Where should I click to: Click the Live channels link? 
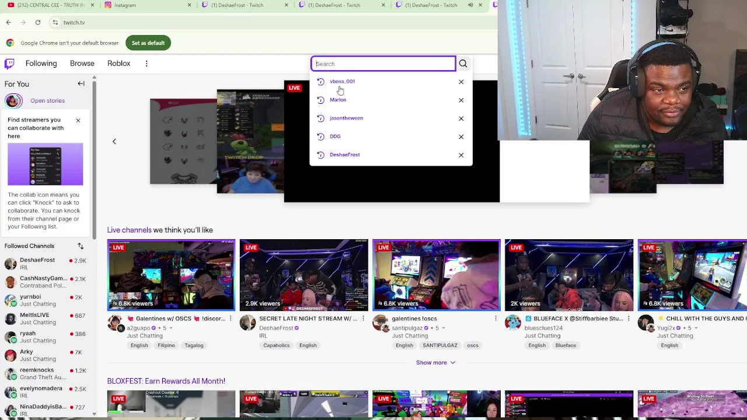pos(129,230)
